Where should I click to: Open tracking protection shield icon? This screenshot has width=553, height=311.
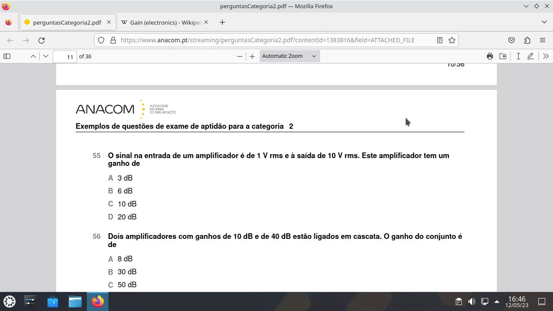[101, 40]
